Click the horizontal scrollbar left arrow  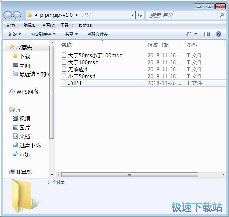[58, 174]
